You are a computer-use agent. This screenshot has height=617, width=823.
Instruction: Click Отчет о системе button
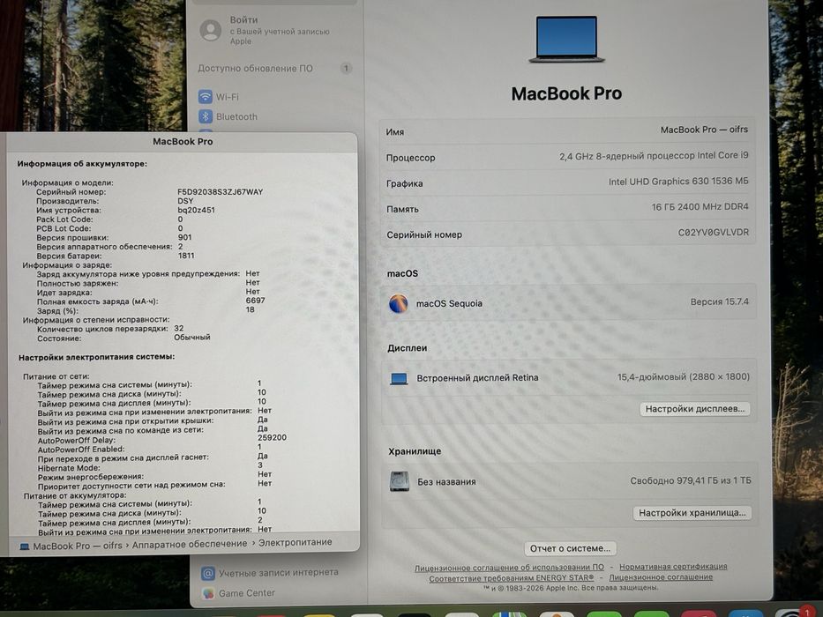coord(570,548)
